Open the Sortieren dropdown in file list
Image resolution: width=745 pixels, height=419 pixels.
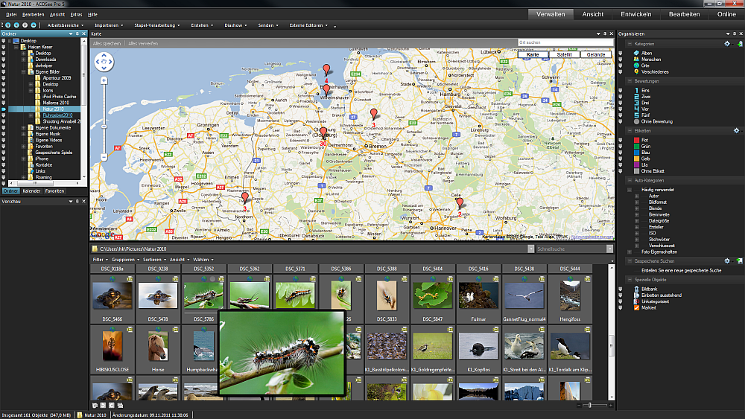(x=154, y=259)
